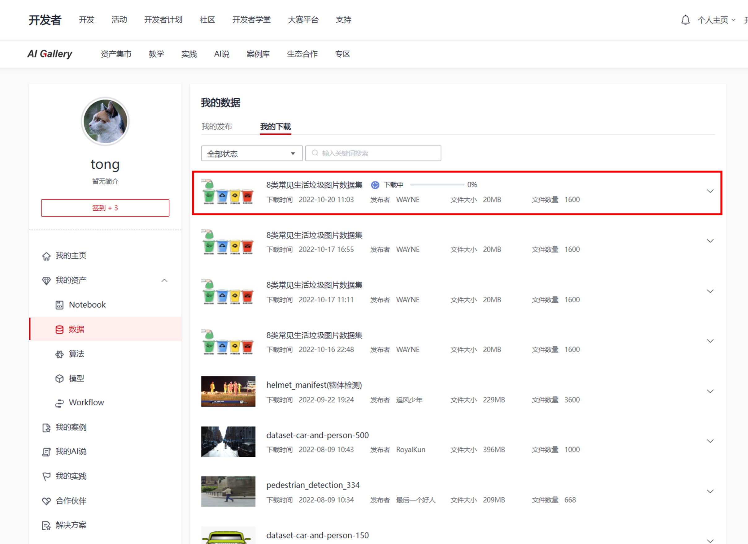The height and width of the screenshot is (544, 748).
Task: Open the 全部状态 status dropdown
Action: point(252,154)
